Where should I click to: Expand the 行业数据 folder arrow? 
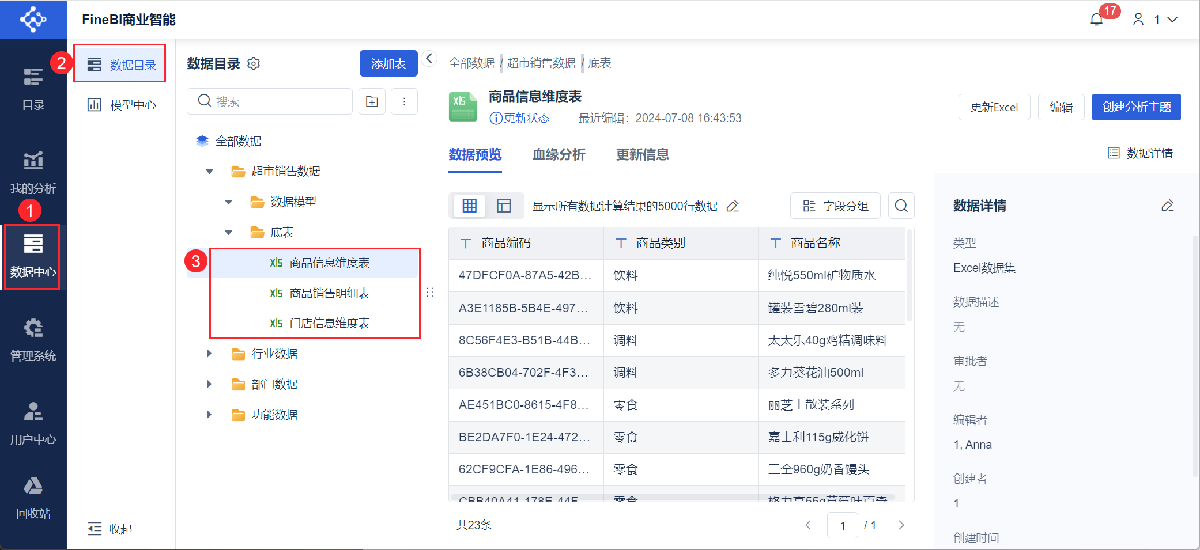click(x=210, y=354)
